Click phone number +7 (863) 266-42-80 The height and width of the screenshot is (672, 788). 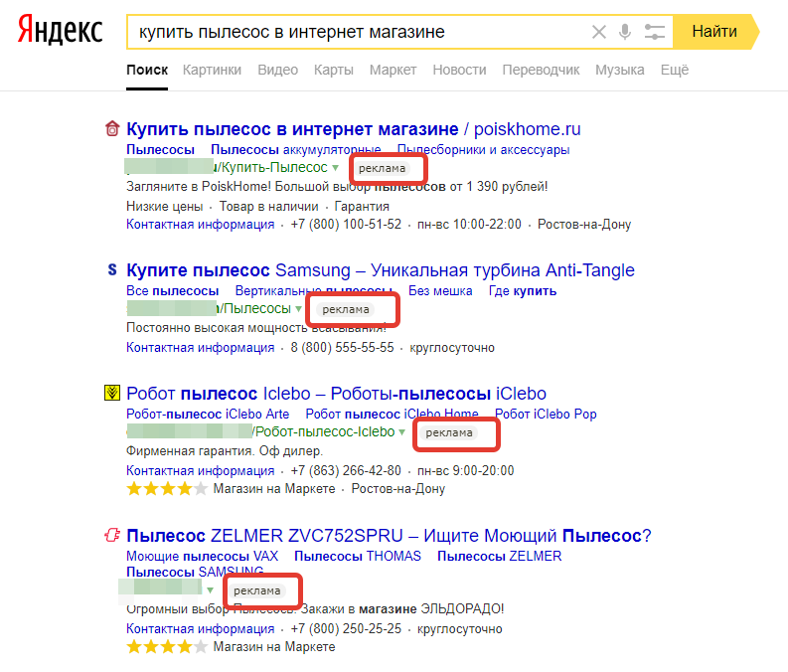346,471
